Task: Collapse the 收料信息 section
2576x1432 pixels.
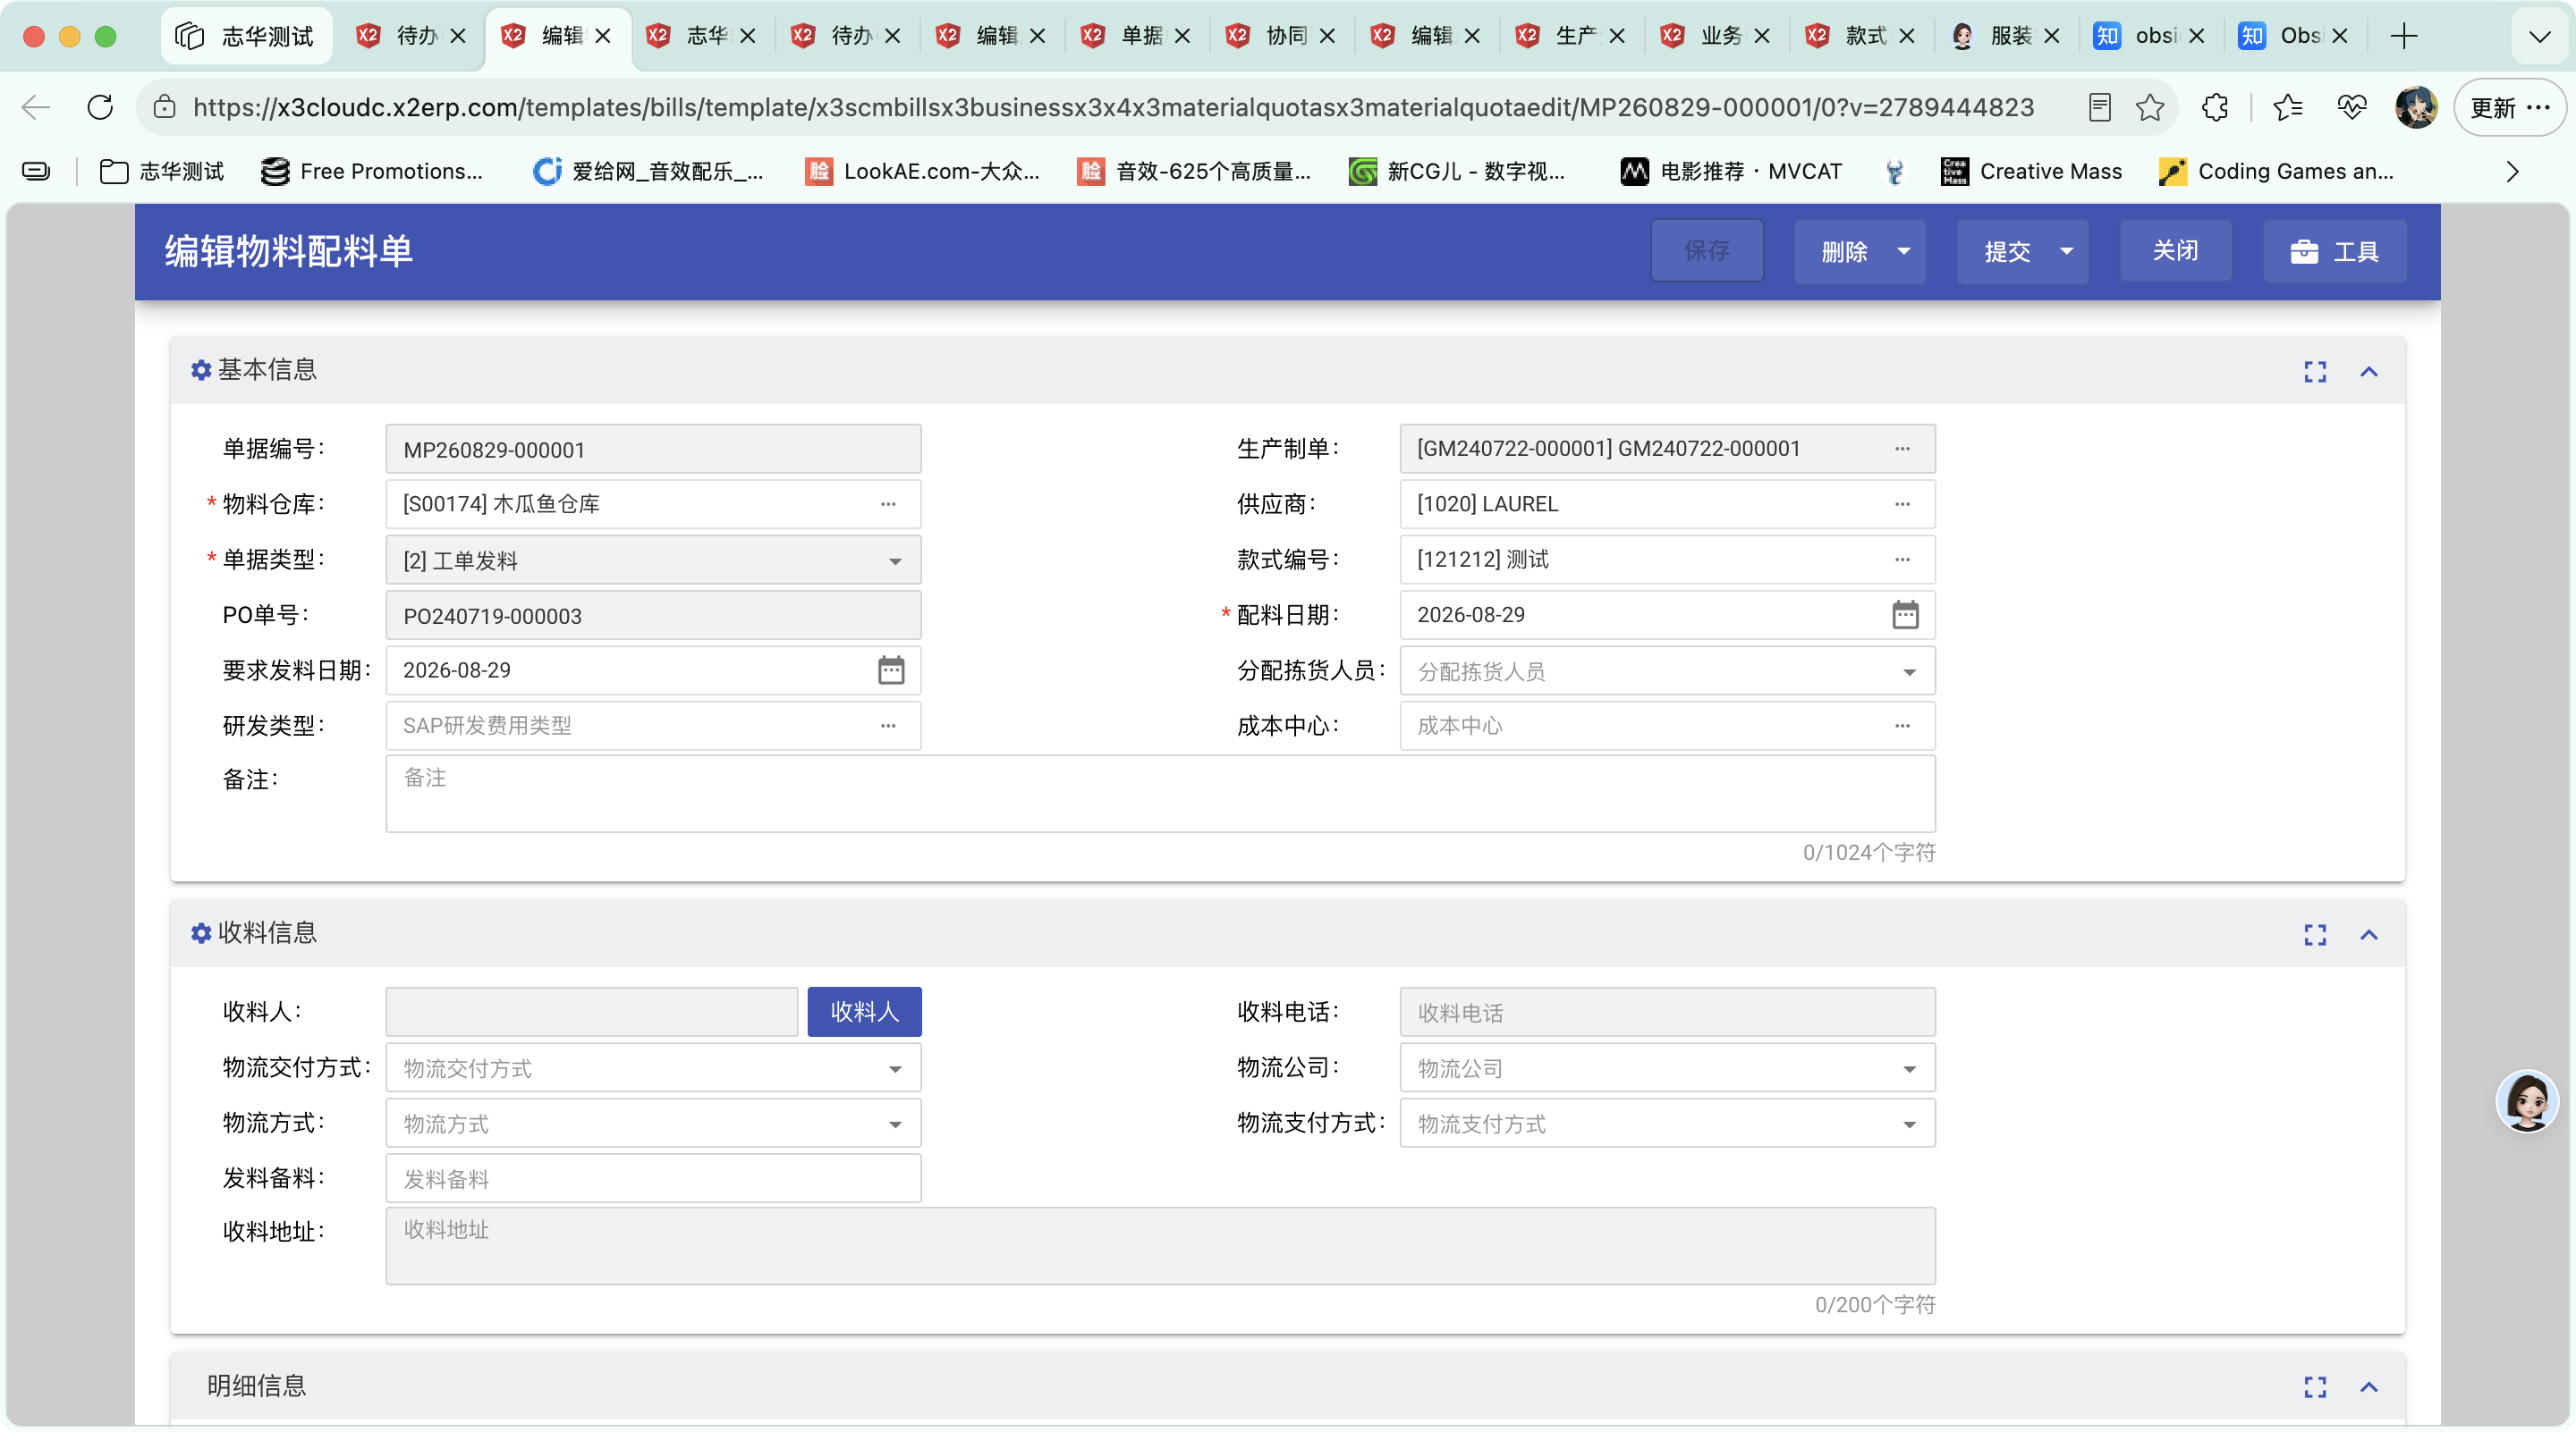Action: [x=2369, y=934]
